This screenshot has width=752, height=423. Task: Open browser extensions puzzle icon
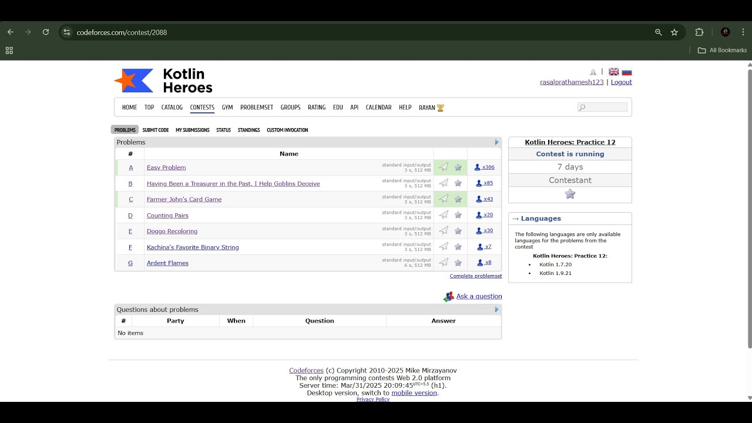699,32
